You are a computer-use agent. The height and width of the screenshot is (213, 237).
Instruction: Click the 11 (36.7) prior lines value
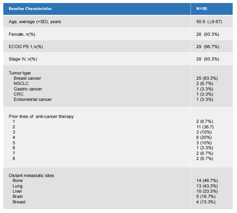point(205,127)
